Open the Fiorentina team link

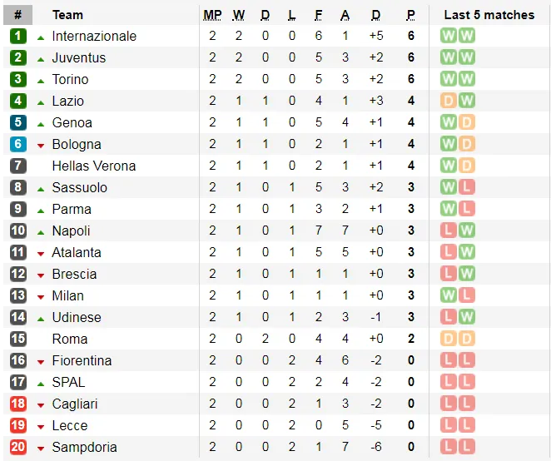[x=82, y=360]
